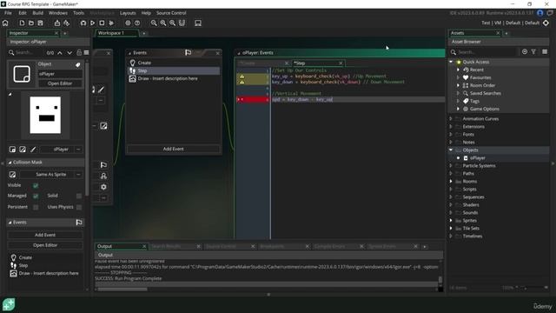Open the target manager crosshair icon
Image resolution: width=556 pixels, height=313 pixels.
(546, 23)
